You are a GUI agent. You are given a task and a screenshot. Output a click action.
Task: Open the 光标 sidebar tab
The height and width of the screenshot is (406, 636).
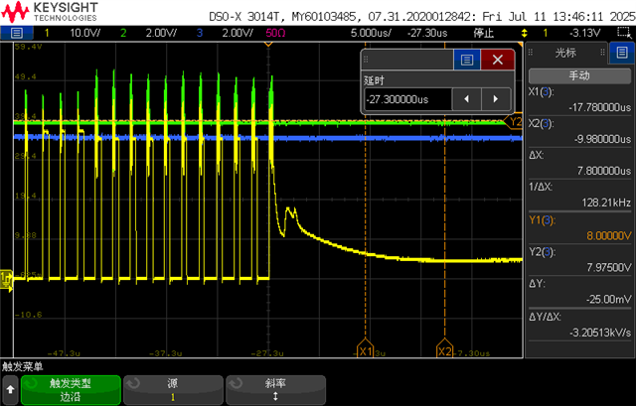point(565,53)
